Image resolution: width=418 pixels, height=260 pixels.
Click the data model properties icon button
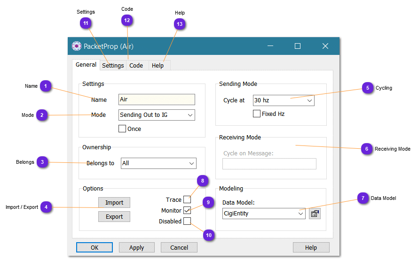click(x=315, y=214)
